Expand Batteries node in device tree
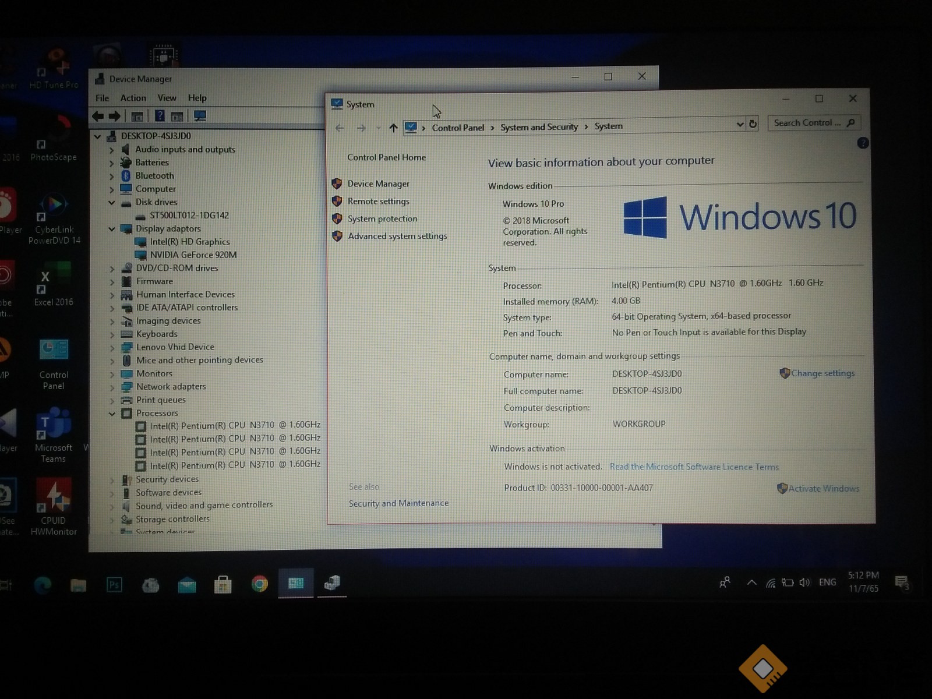The height and width of the screenshot is (699, 932). coord(112,164)
